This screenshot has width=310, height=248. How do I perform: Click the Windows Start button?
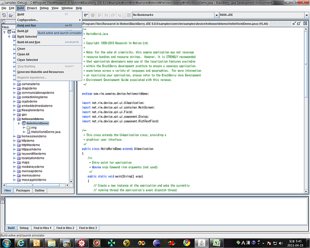coord(6,243)
